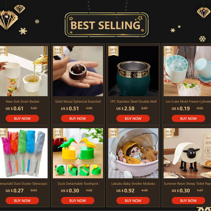
Task: View the Labubu baby stroller image
Action: pyautogui.click(x=133, y=153)
